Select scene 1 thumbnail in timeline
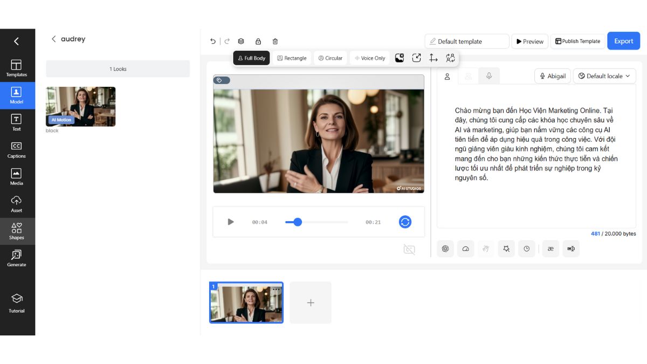This screenshot has height=364, width=647. pos(246,303)
